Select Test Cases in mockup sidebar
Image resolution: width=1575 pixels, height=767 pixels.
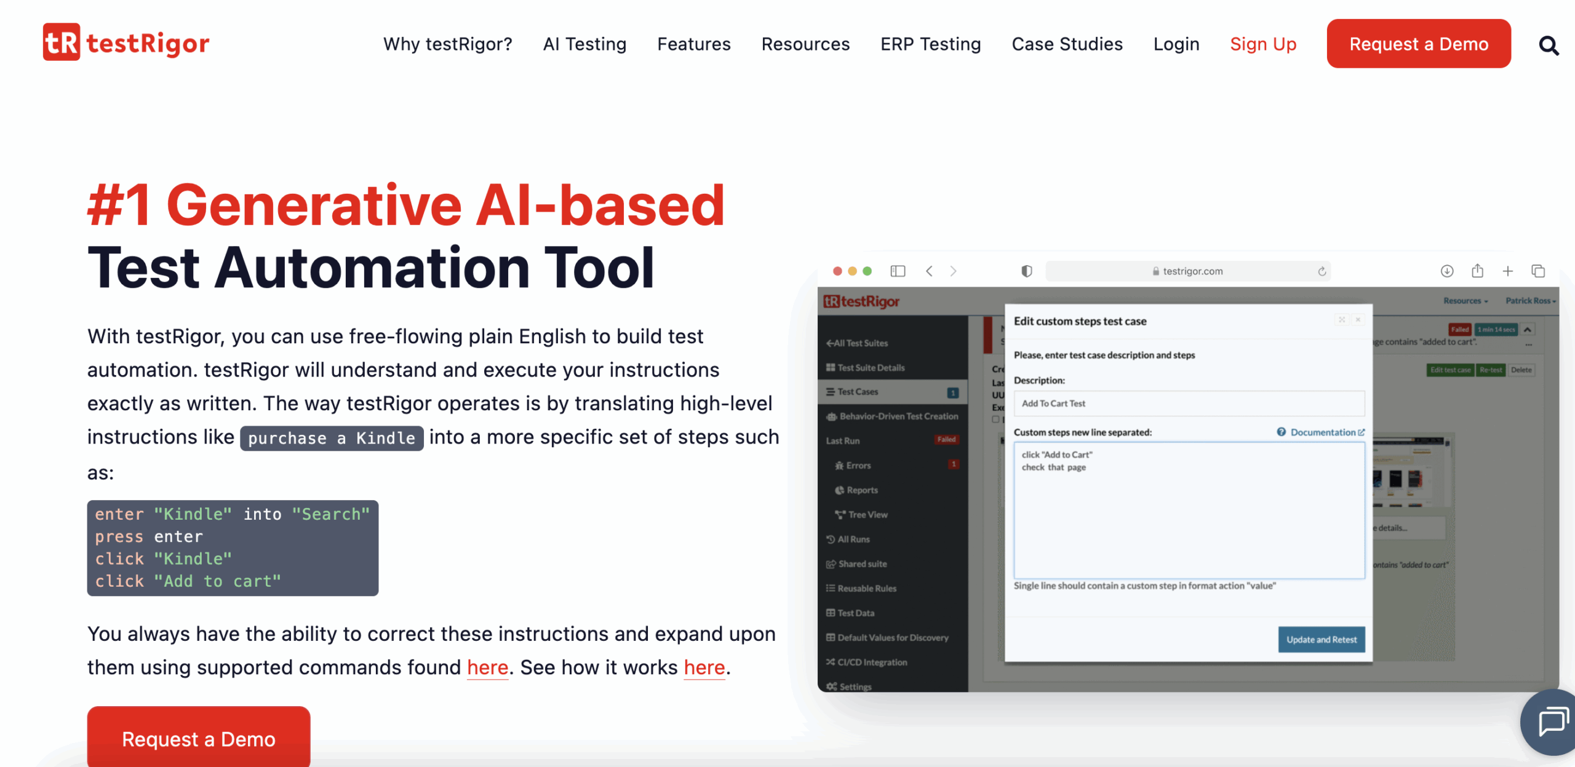pyautogui.click(x=858, y=392)
